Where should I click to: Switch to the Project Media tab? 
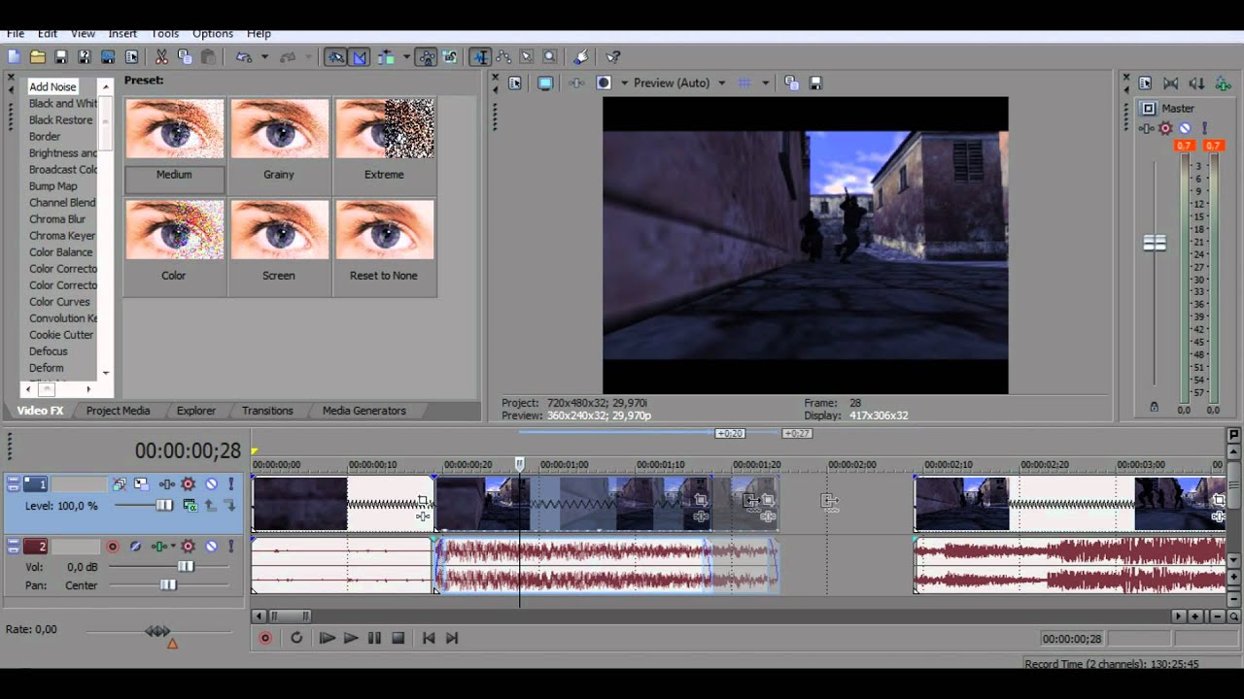[x=118, y=411]
